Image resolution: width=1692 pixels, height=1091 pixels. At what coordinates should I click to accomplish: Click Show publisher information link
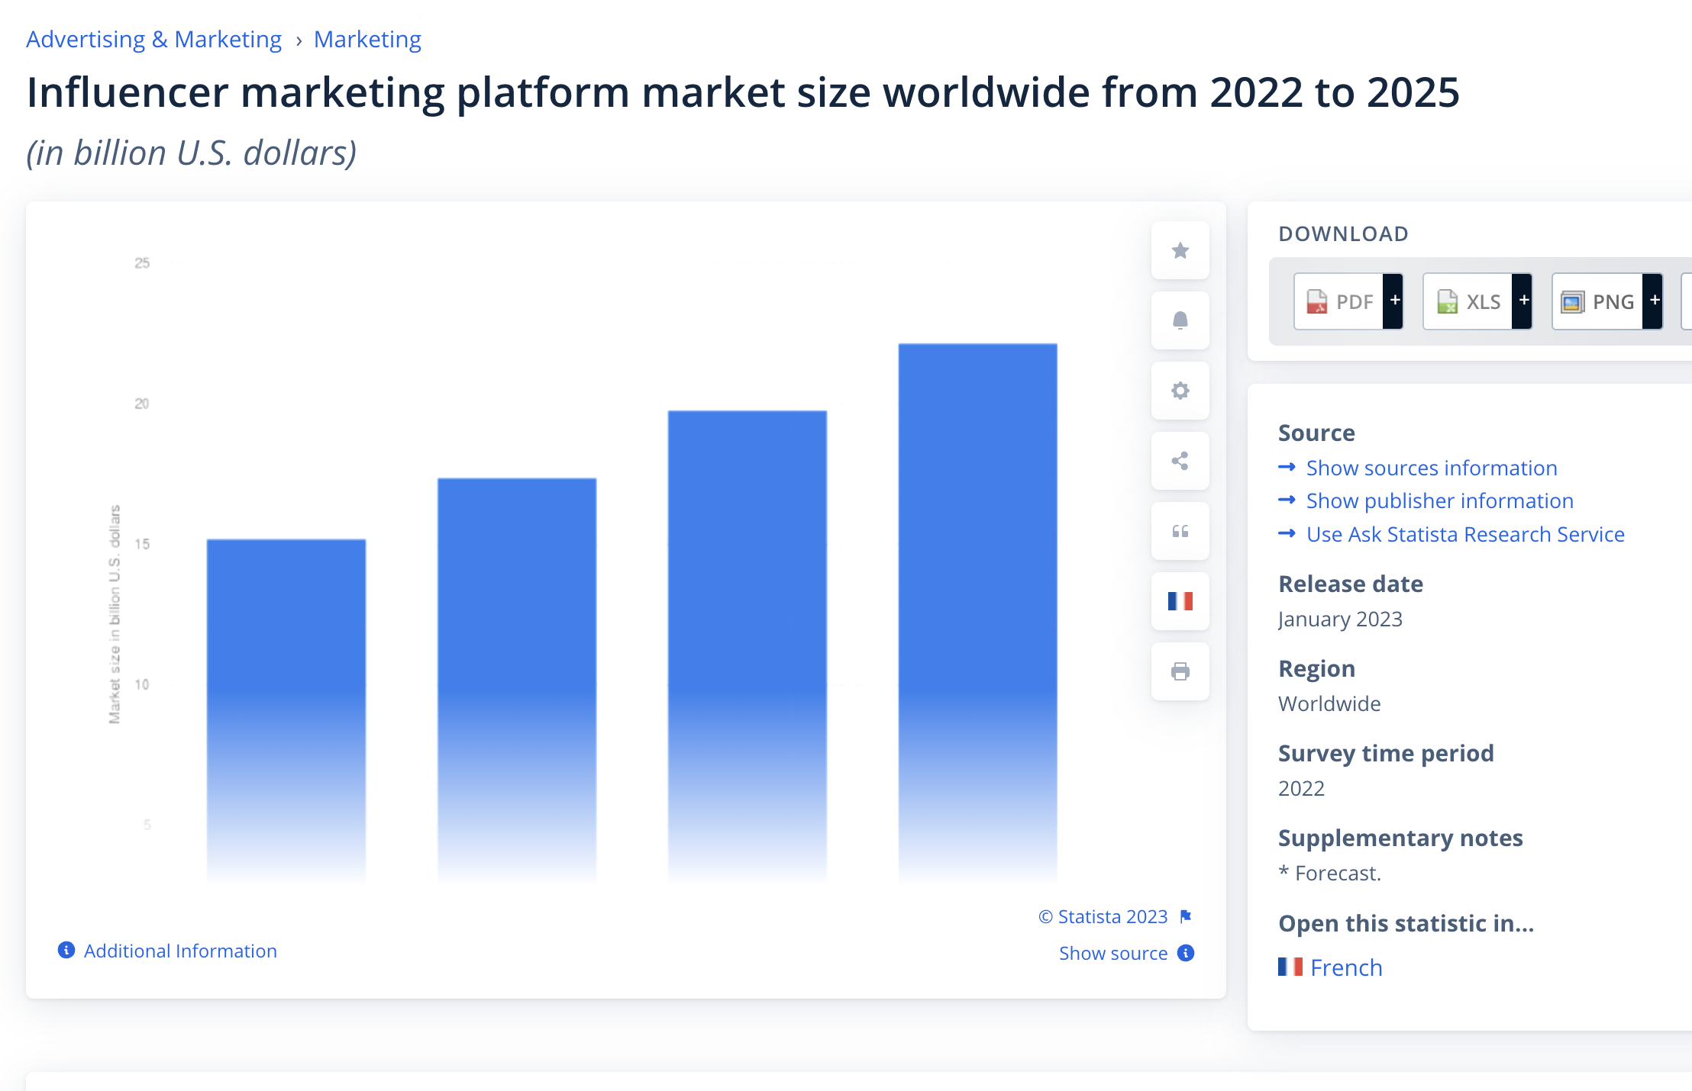1439,500
